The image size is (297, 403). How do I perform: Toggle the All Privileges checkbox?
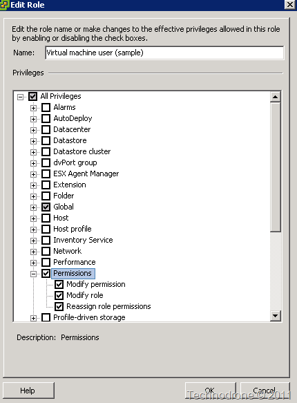33,97
